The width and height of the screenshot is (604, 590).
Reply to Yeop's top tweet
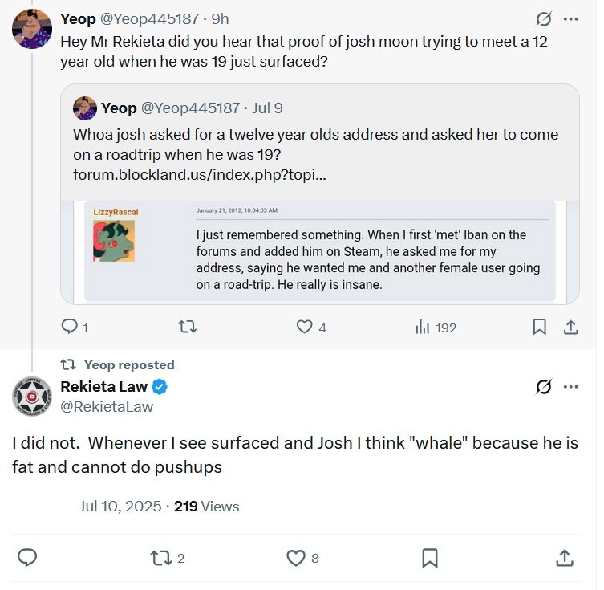coord(70,327)
